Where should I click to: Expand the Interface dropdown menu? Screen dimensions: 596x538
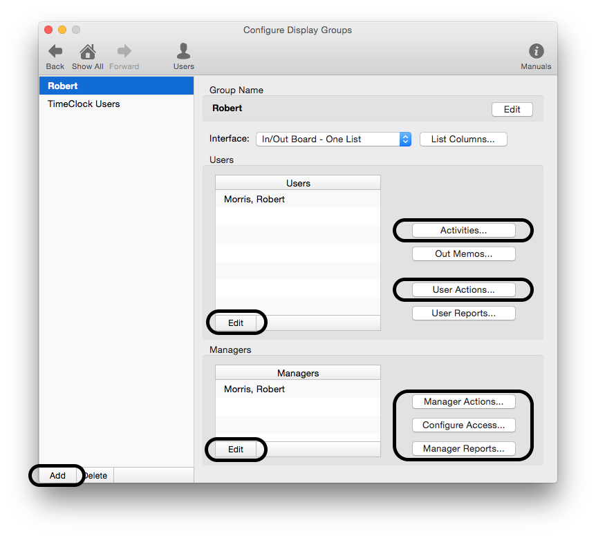click(334, 139)
